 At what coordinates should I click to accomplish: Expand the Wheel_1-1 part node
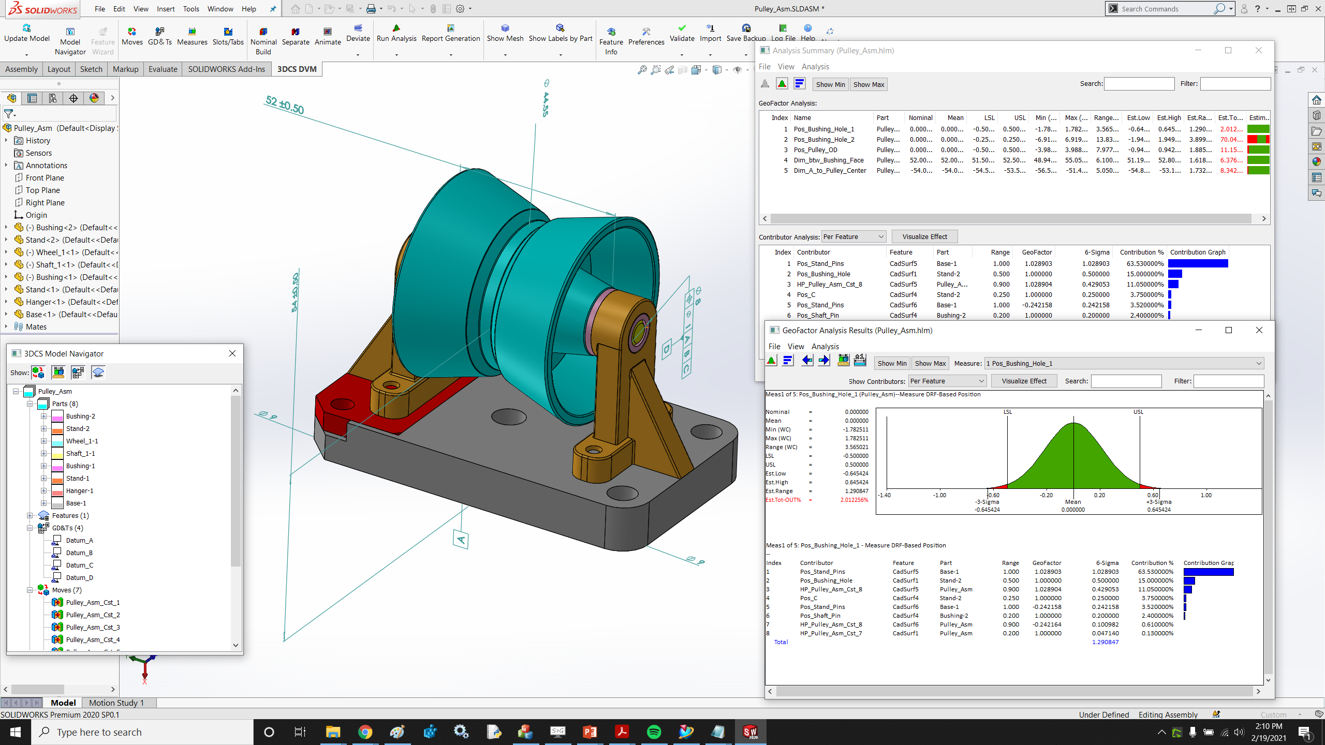(x=44, y=441)
